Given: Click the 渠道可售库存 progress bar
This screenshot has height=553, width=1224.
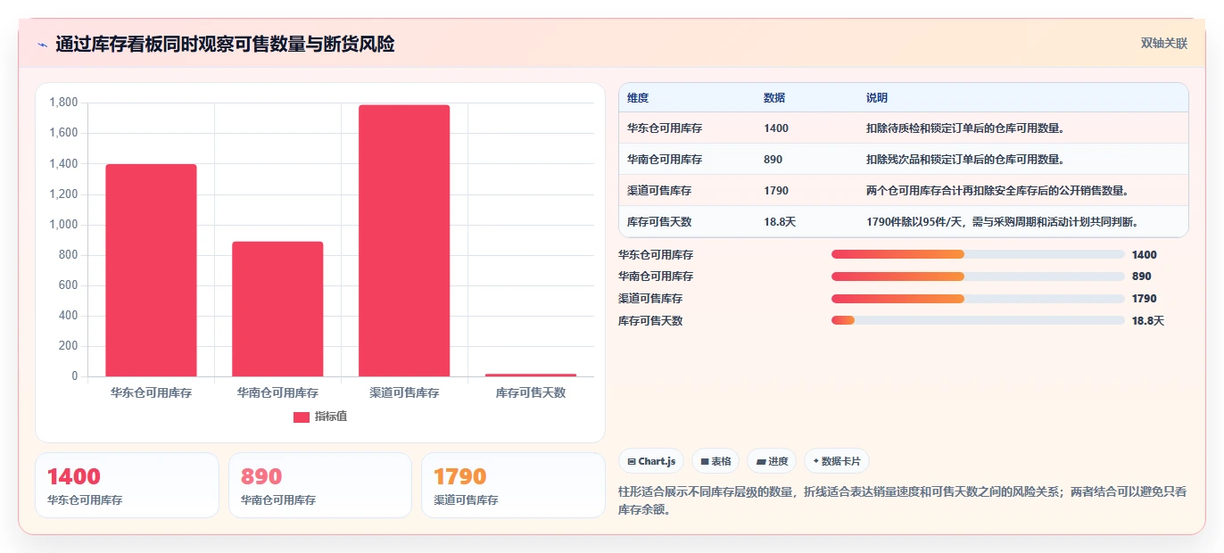Looking at the screenshot, I should [x=978, y=299].
